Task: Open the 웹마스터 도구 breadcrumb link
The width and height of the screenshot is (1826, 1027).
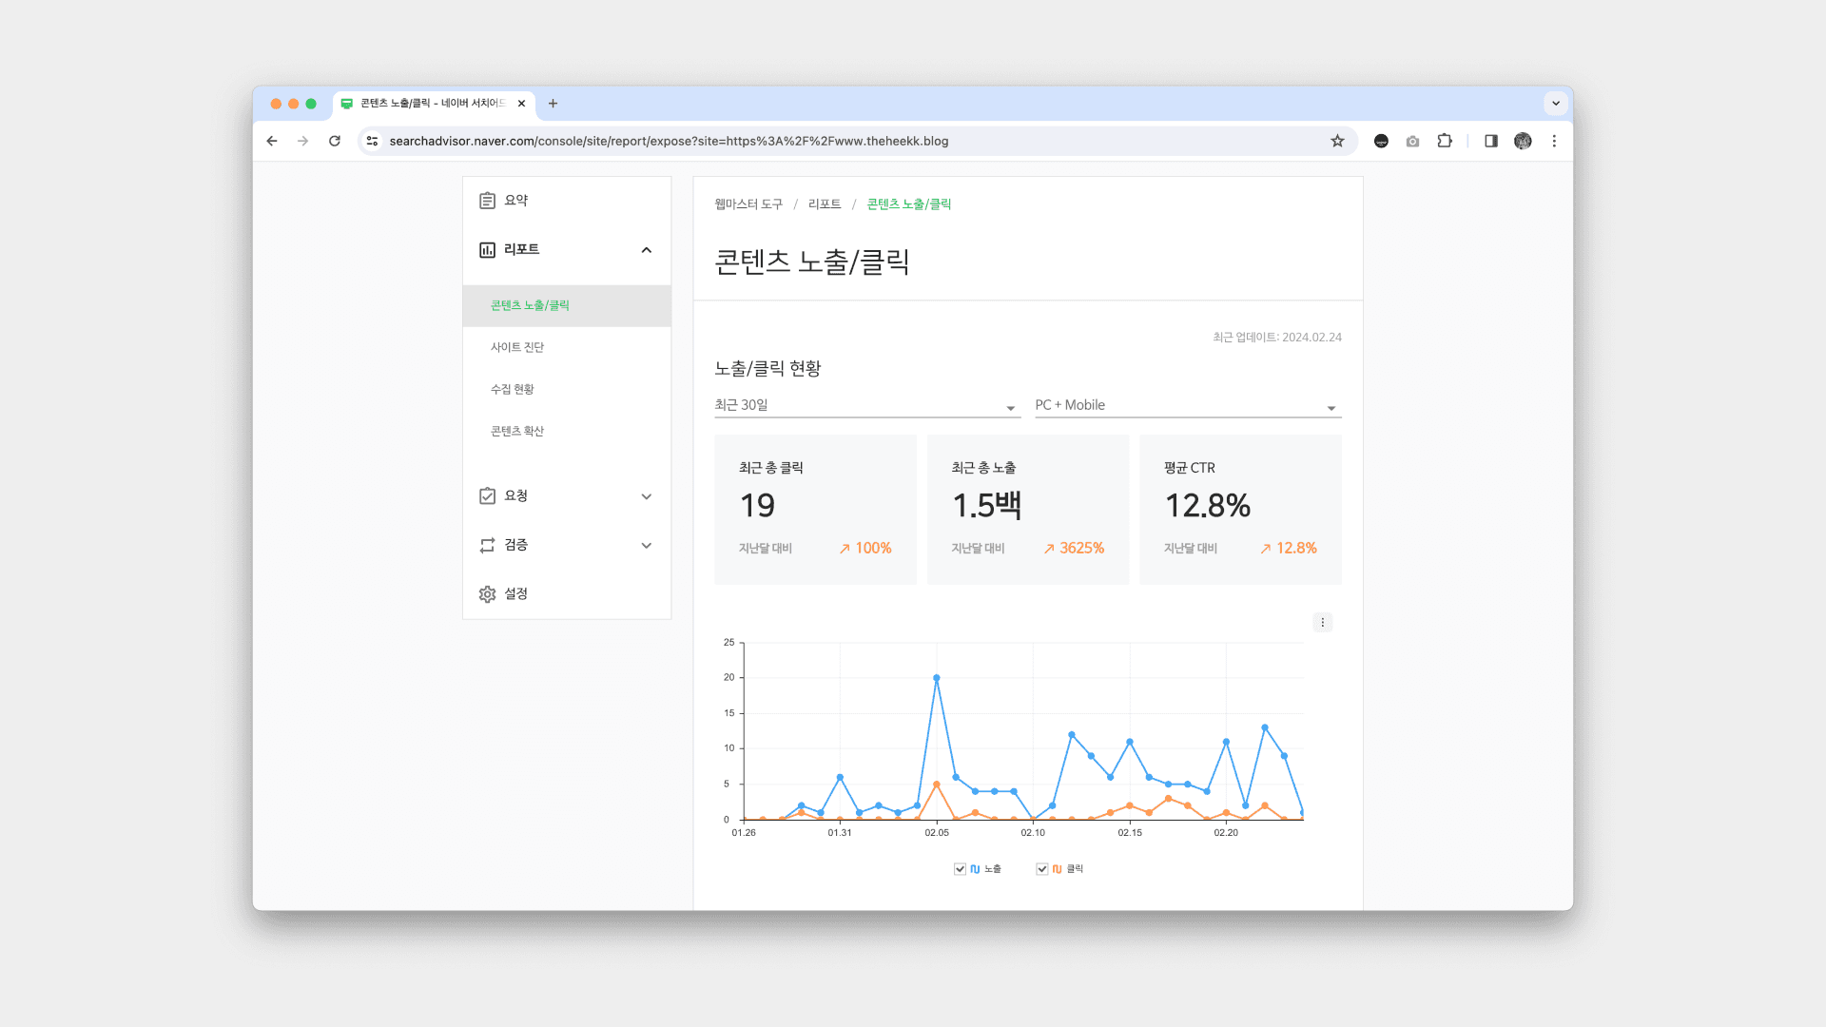Action: (748, 203)
